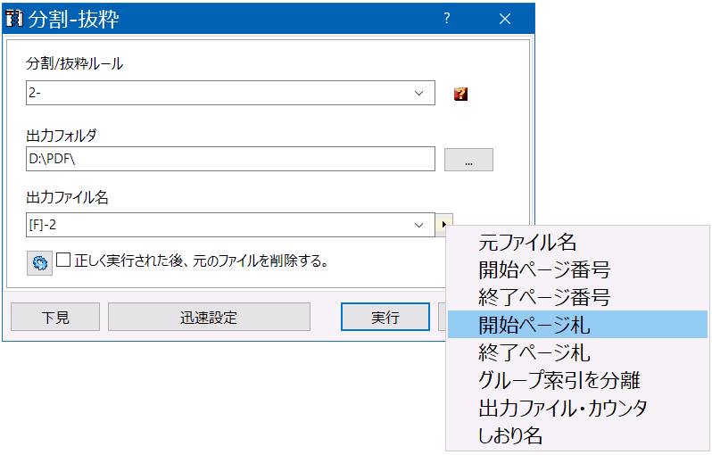Select 元ファイル名 from the popup menu
This screenshot has height=455, width=712.
coord(577,242)
